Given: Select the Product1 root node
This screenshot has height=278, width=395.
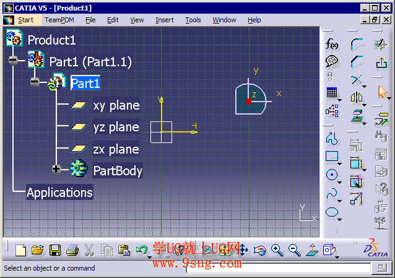Looking at the screenshot, I should click(51, 40).
